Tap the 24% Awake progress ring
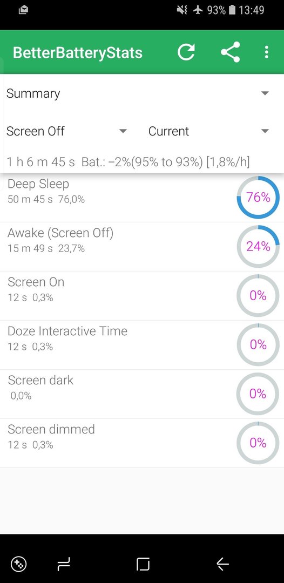The height and width of the screenshot is (583, 284). click(x=258, y=247)
